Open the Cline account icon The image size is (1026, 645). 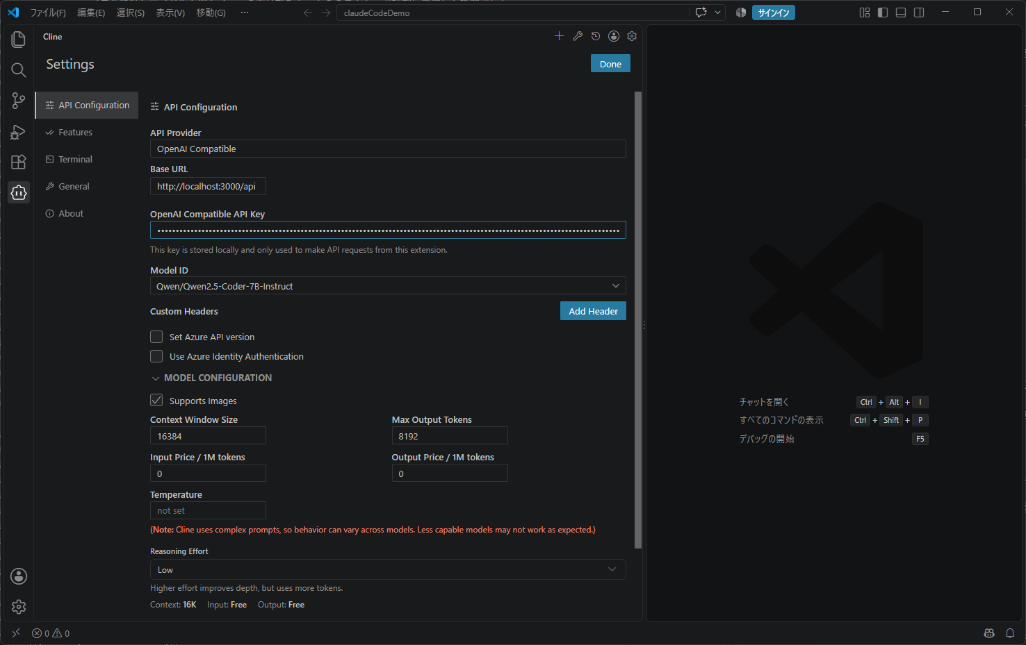click(614, 36)
